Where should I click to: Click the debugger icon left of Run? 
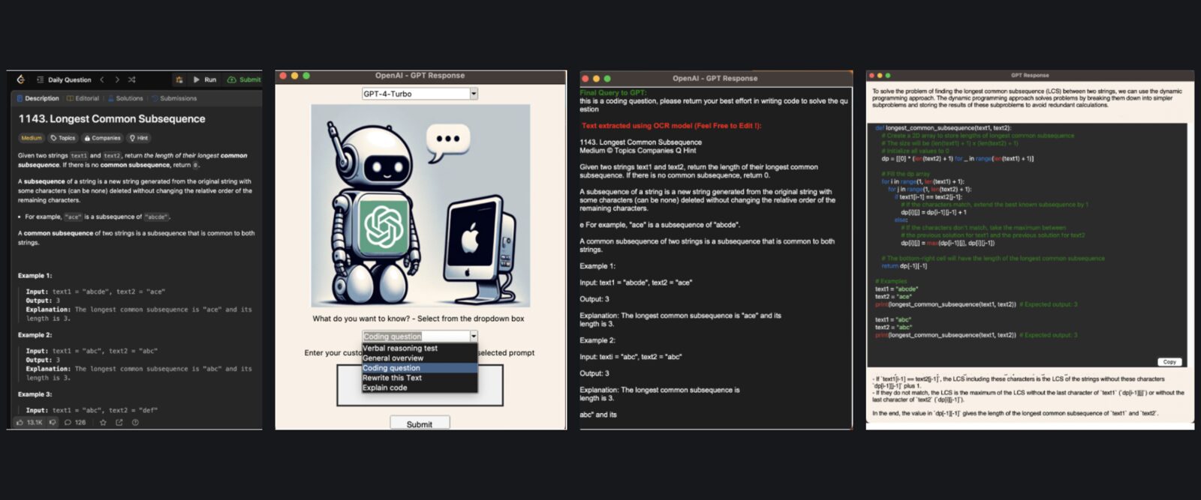[179, 79]
